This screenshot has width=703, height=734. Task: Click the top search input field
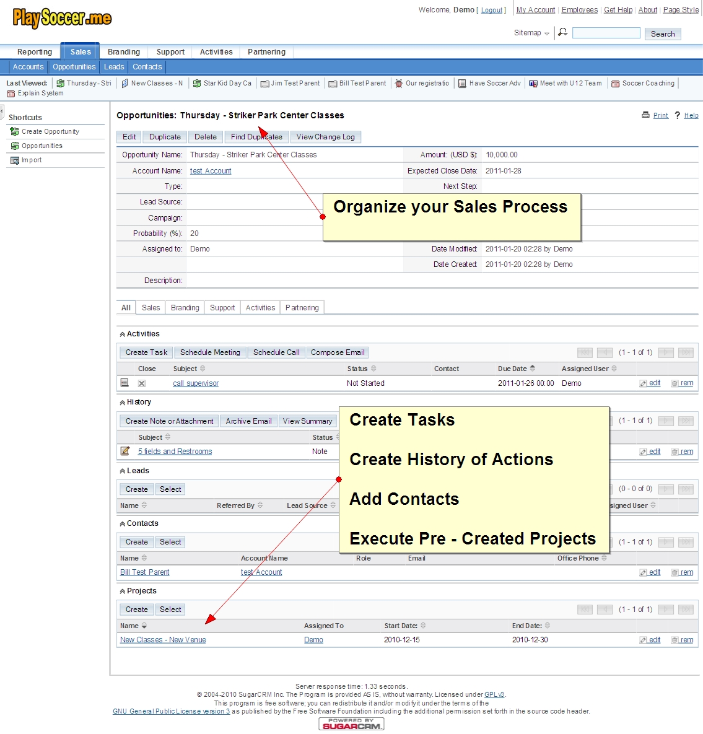tap(606, 33)
